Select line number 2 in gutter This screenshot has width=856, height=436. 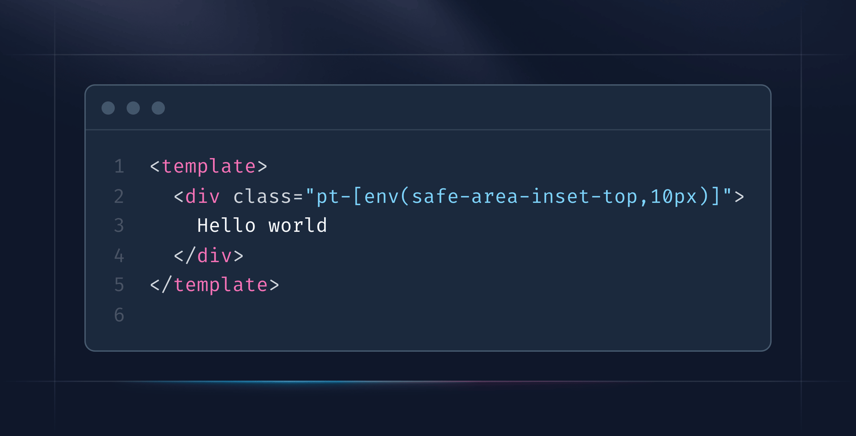pos(119,197)
